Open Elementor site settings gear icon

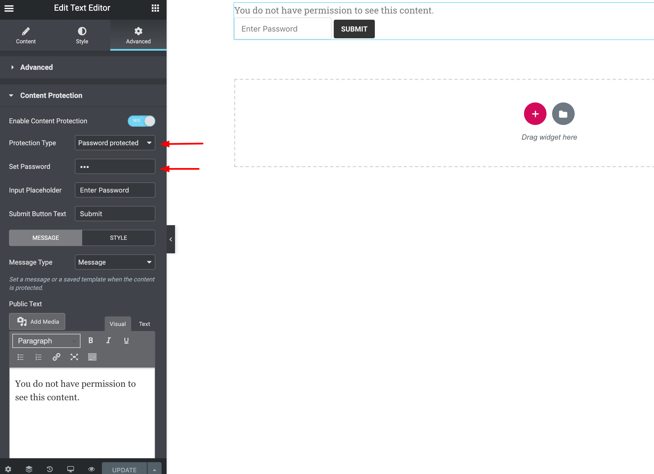tap(9, 469)
